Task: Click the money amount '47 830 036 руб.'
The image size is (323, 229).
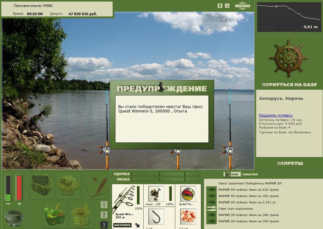Action: click(83, 14)
